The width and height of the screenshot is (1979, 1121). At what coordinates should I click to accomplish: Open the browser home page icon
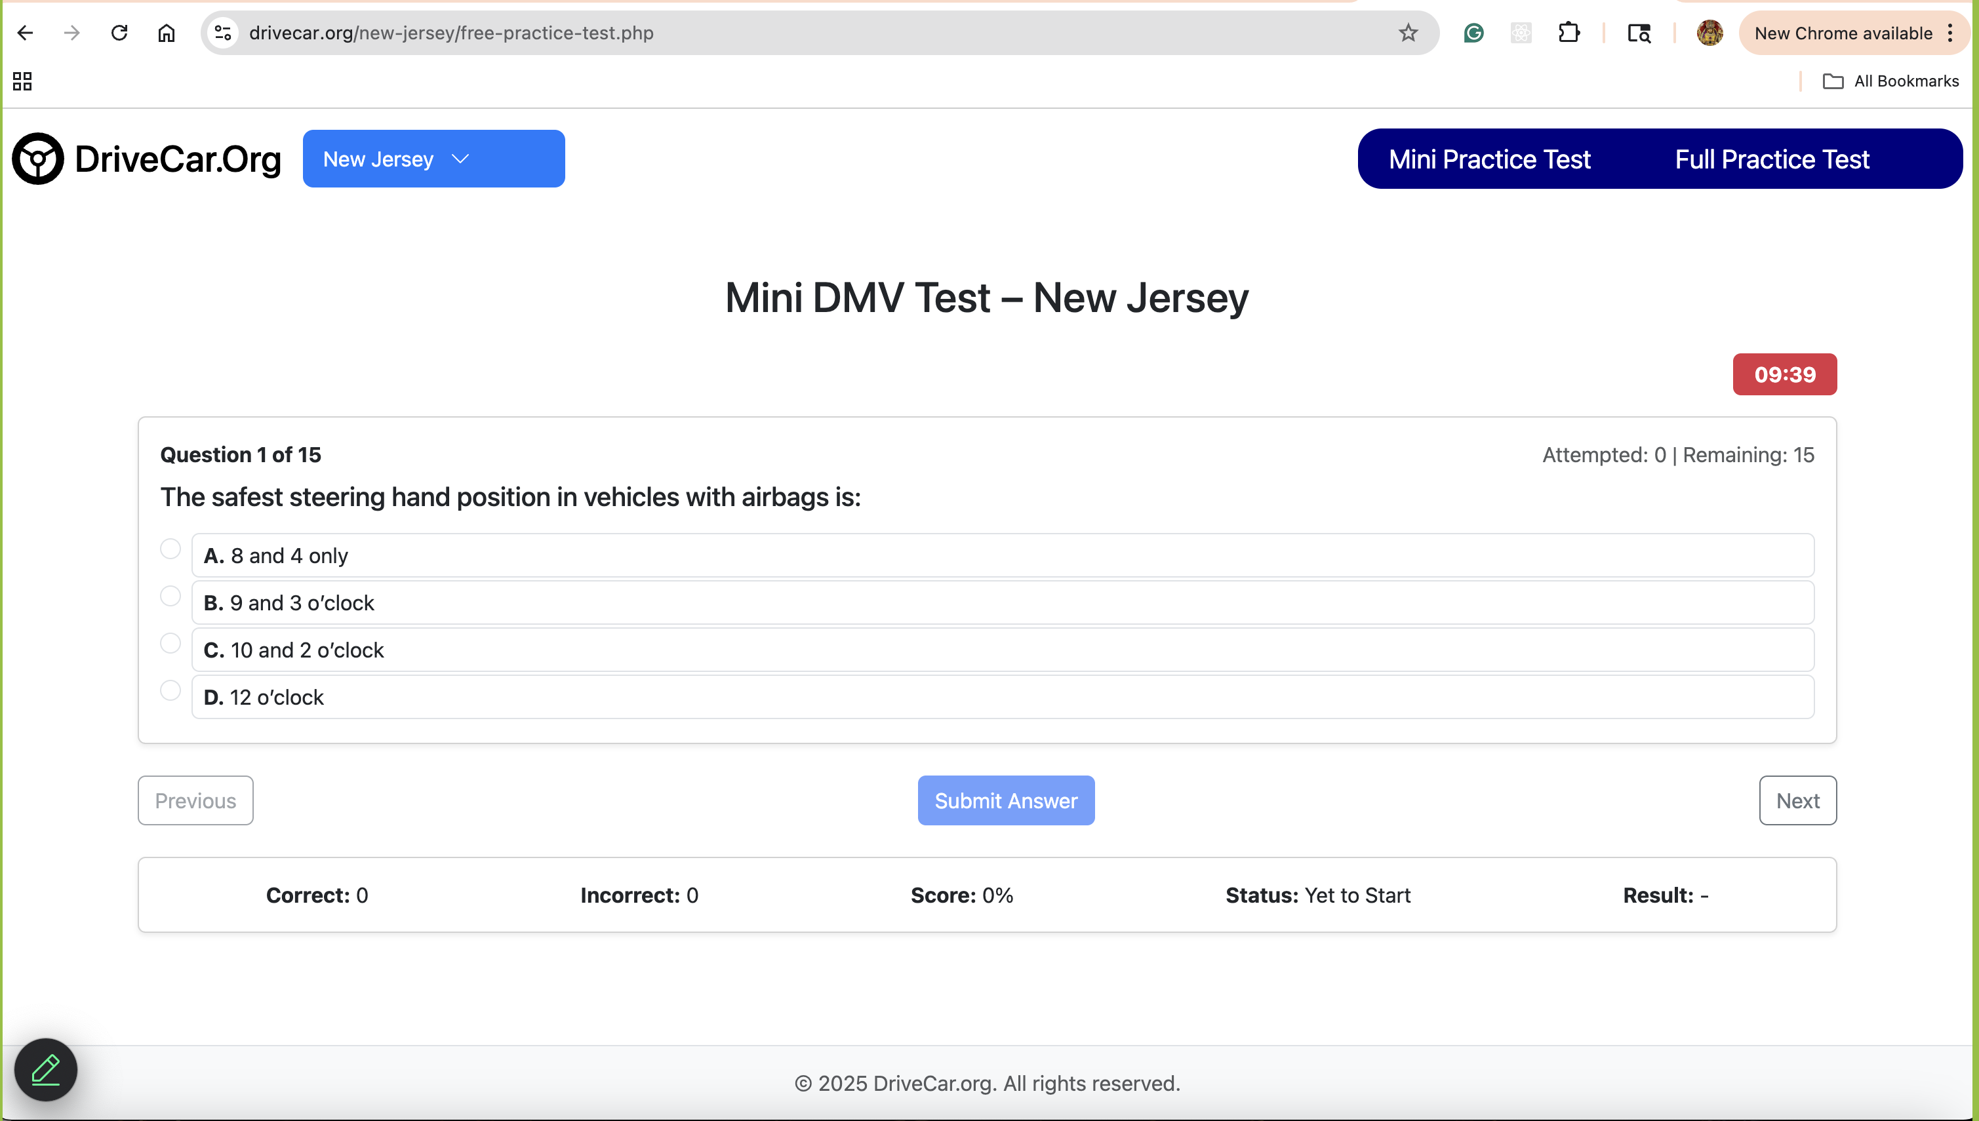(167, 33)
